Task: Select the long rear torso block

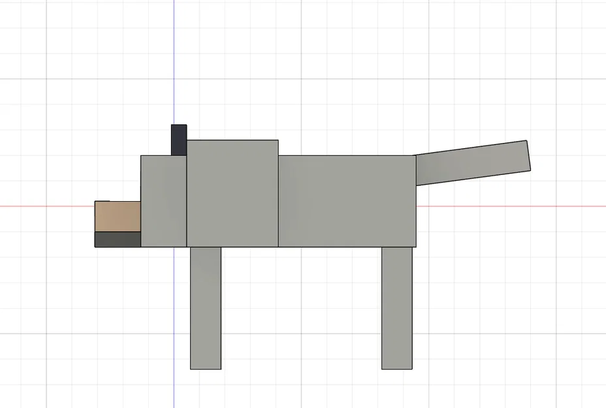Action: click(347, 201)
